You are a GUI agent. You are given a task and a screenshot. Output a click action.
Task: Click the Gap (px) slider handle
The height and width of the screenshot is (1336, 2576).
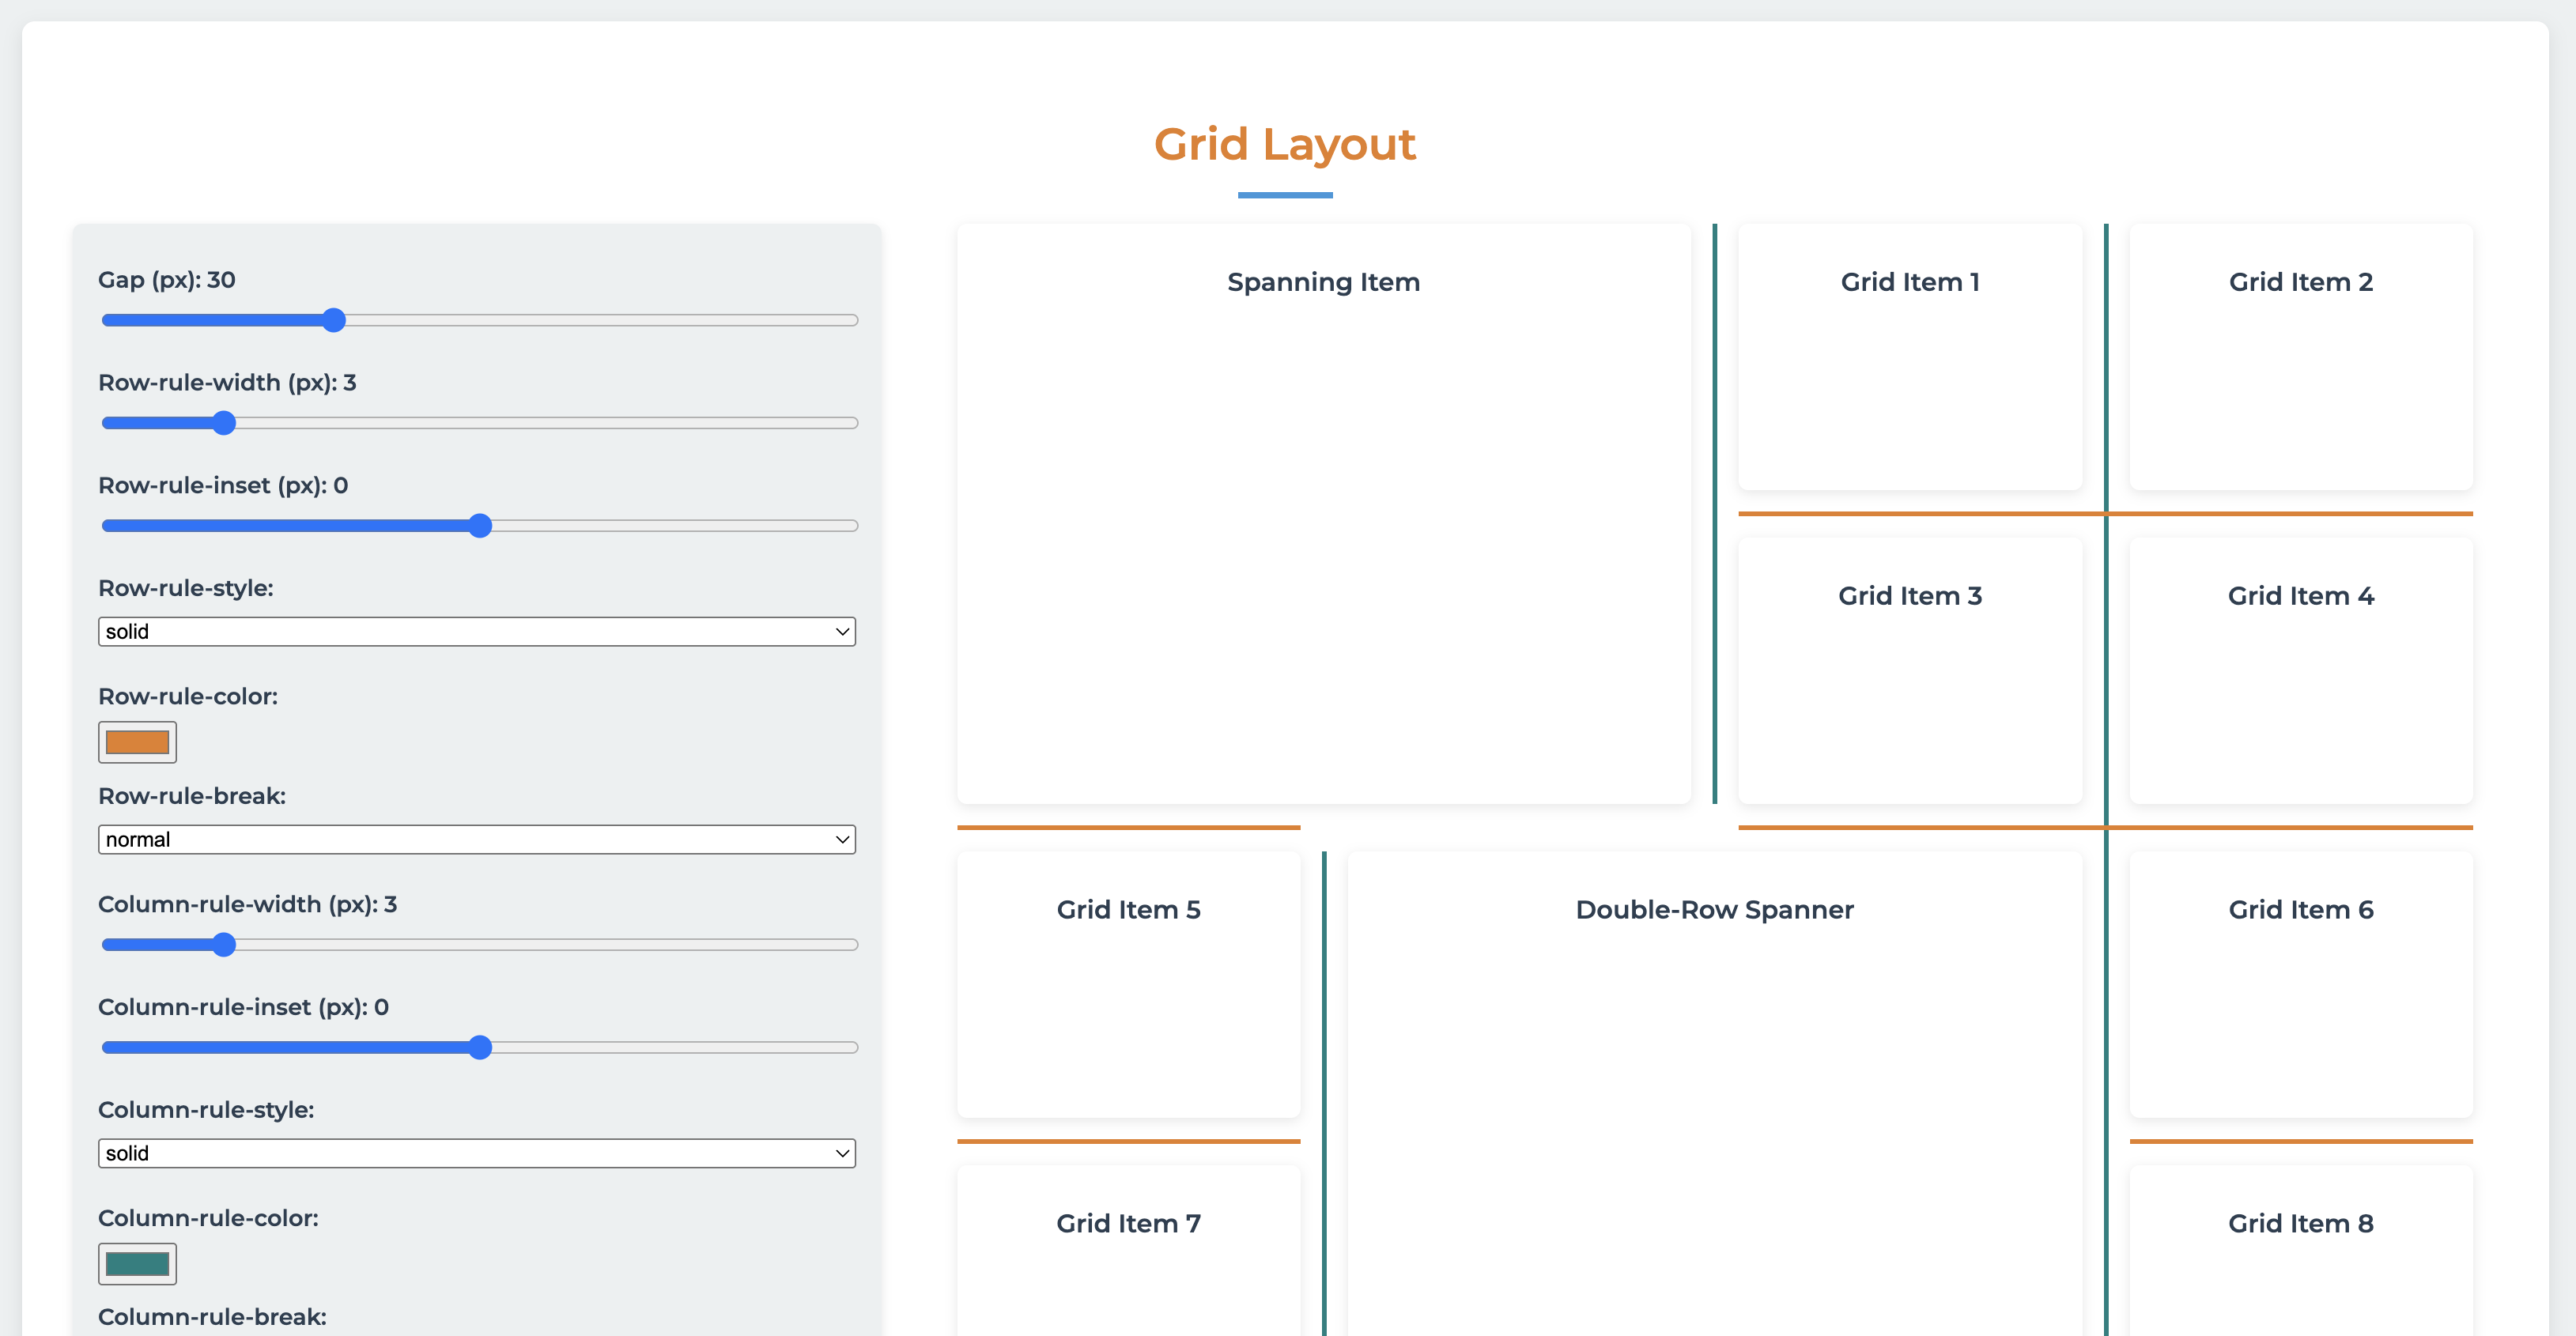pos(334,320)
